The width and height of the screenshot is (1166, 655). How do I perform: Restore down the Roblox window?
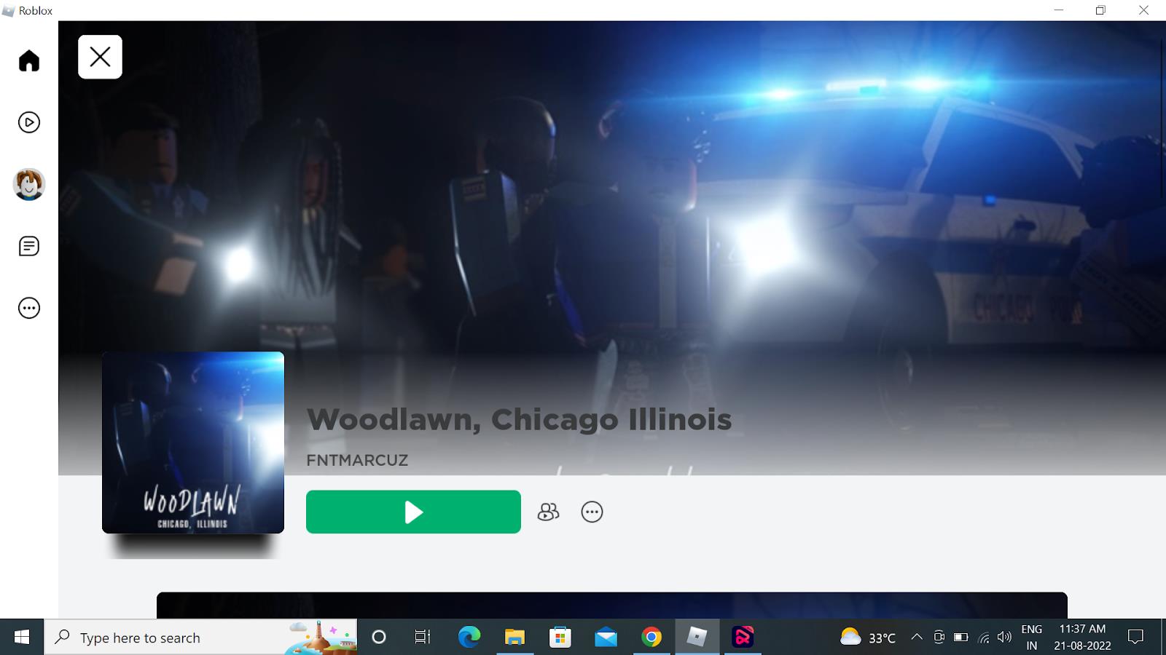pos(1100,10)
